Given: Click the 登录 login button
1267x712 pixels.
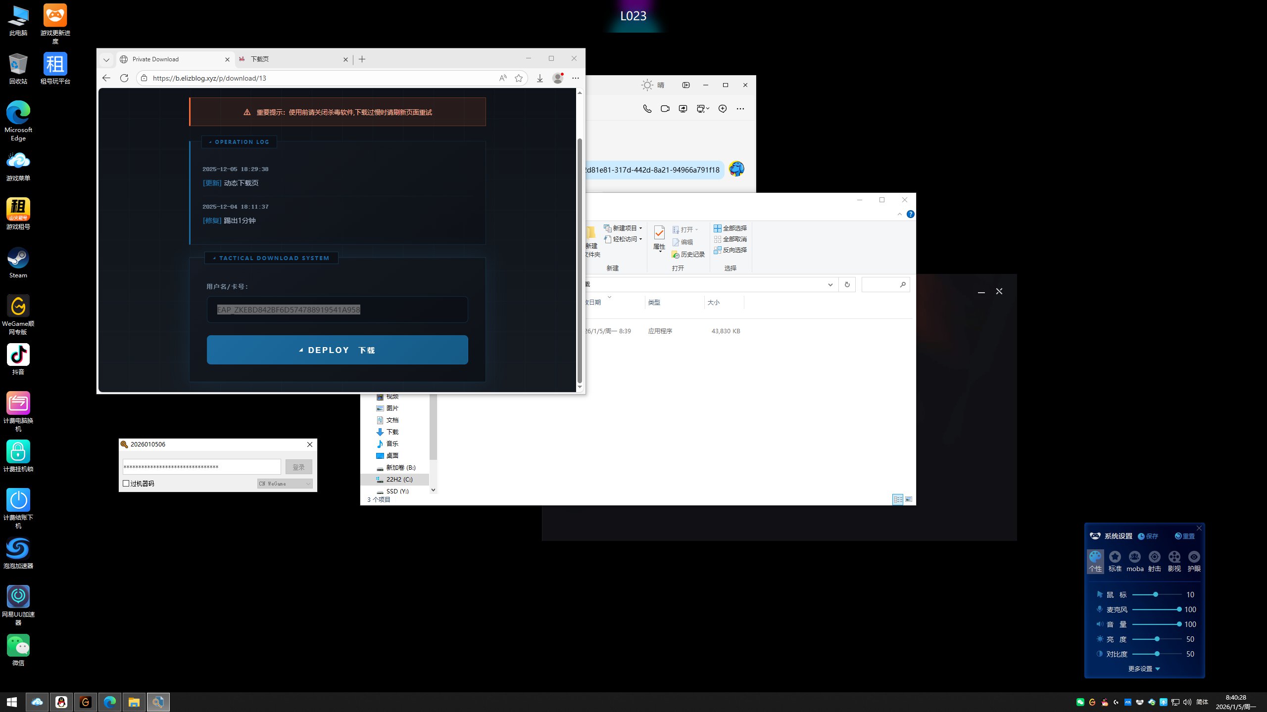Looking at the screenshot, I should pyautogui.click(x=298, y=467).
